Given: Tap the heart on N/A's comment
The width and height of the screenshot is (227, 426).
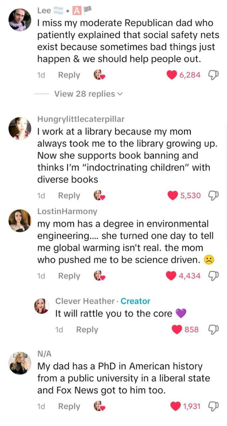Looking at the screenshot, I should (x=175, y=406).
